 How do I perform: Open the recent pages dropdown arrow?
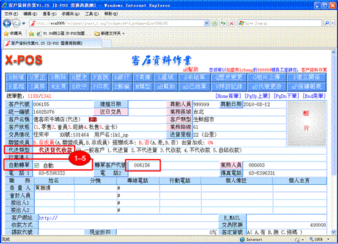pyautogui.click(x=24, y=23)
